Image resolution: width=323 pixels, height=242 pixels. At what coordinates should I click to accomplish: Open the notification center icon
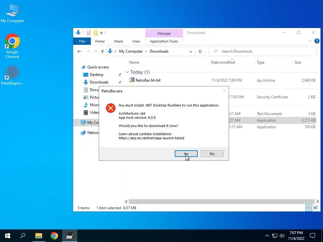pyautogui.click(x=313, y=236)
